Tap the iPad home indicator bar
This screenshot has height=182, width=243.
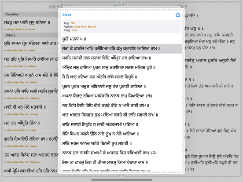pyautogui.click(x=121, y=180)
